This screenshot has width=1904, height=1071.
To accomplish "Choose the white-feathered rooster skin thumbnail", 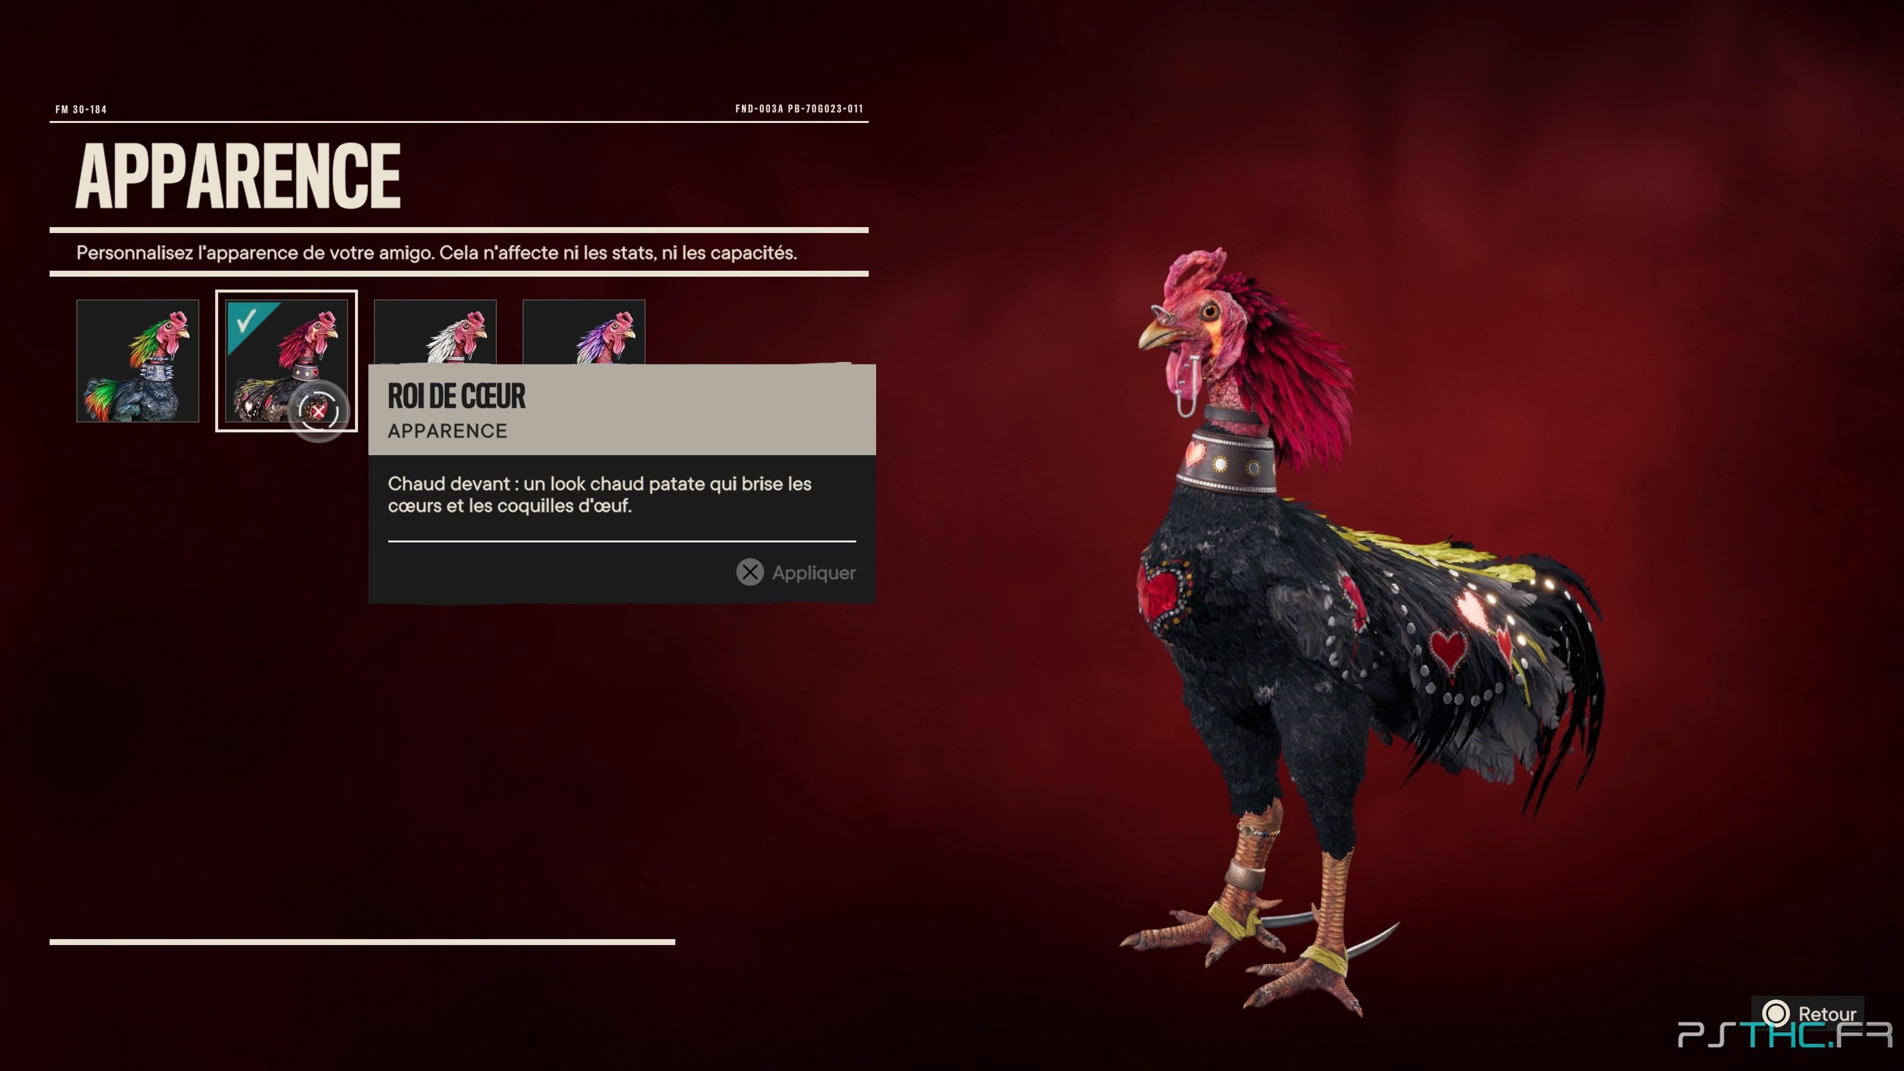I will click(435, 332).
